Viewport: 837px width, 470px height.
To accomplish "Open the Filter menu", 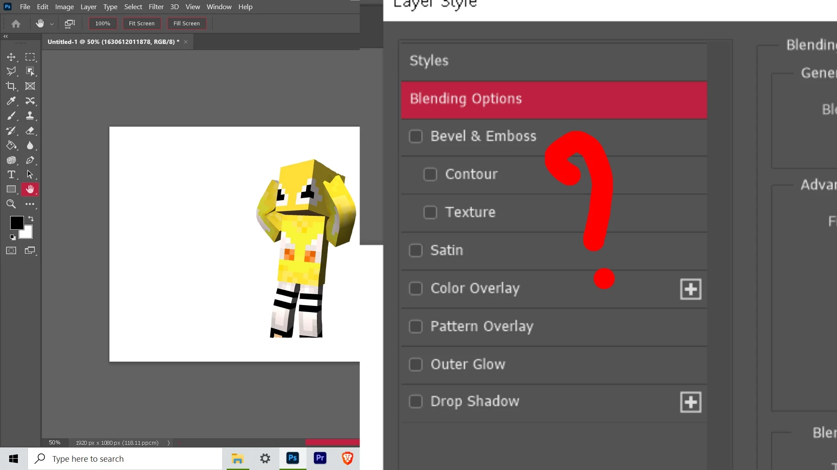I will 156,7.
